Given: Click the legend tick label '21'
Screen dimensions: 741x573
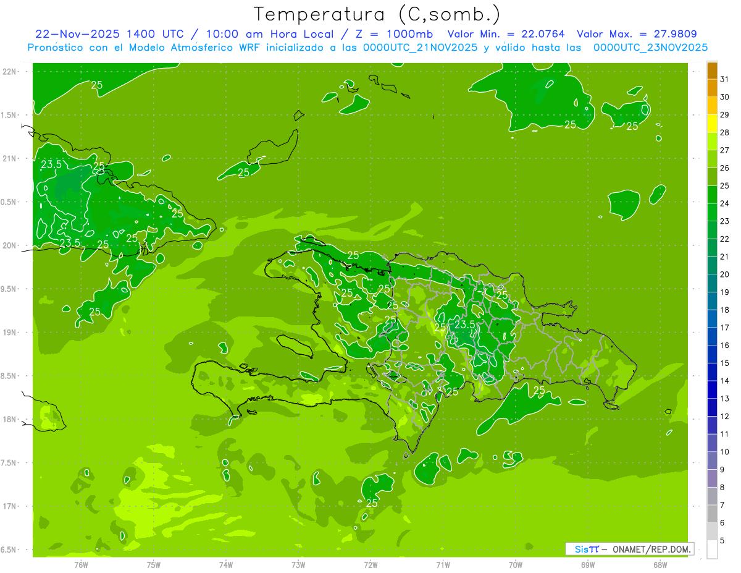Looking at the screenshot, I should [x=725, y=257].
